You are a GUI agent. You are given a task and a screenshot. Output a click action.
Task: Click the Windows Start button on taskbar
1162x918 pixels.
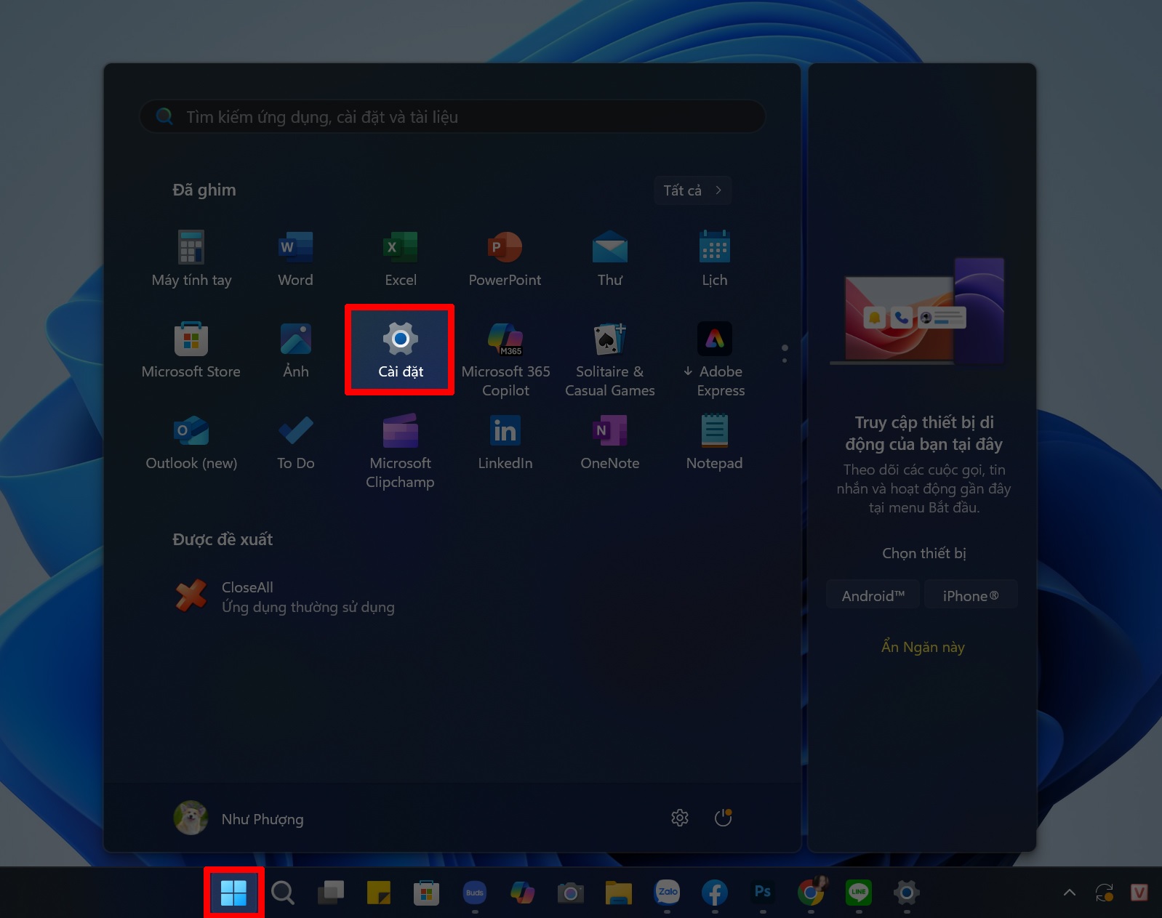point(233,893)
